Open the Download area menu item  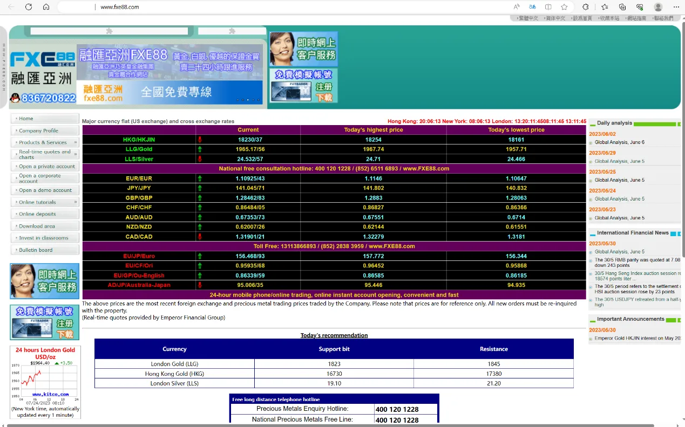[45, 226]
